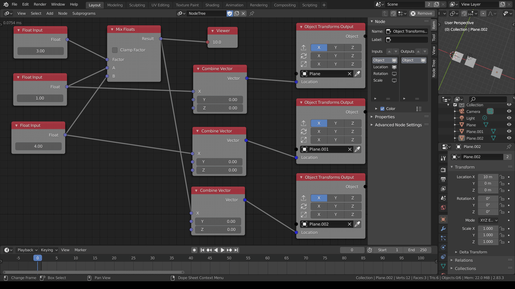Open the Tool properties tab icon

pyautogui.click(x=443, y=158)
